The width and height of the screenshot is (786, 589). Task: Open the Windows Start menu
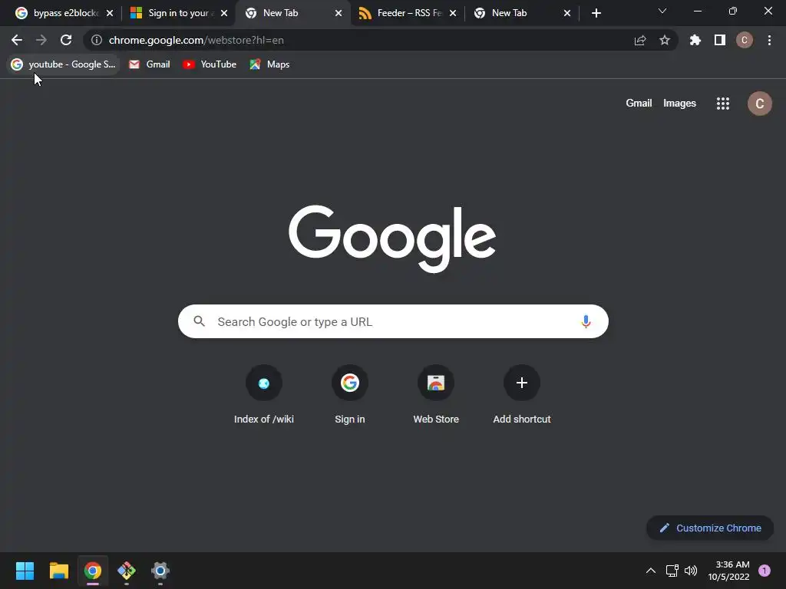point(25,571)
